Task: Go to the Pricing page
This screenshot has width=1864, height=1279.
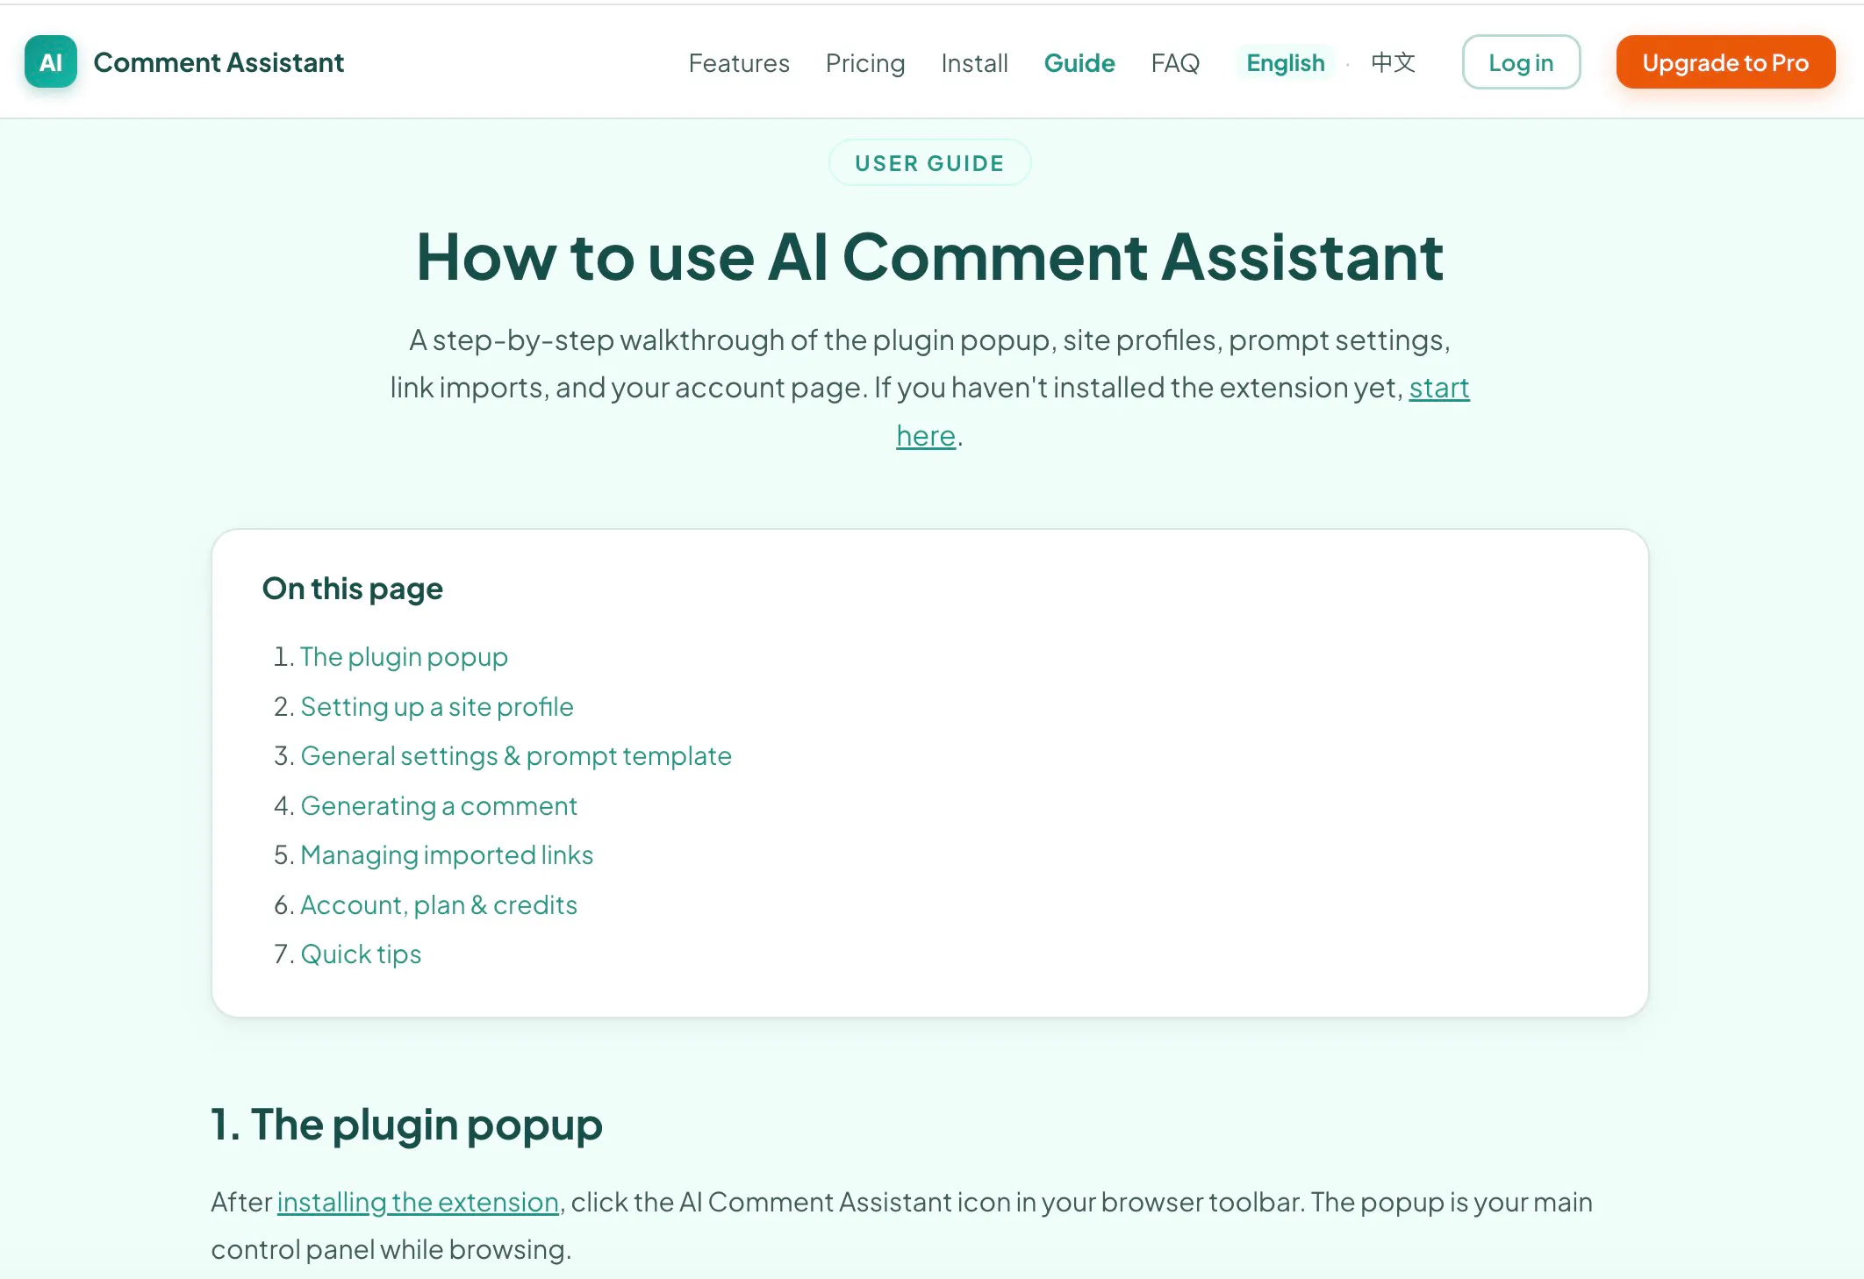Action: (865, 63)
